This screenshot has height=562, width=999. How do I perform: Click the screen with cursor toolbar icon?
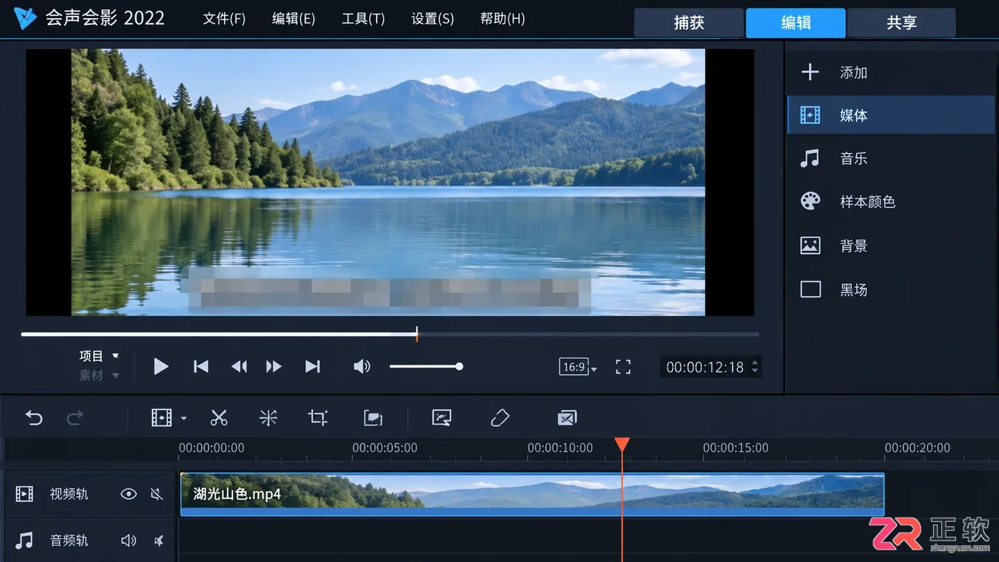[442, 418]
